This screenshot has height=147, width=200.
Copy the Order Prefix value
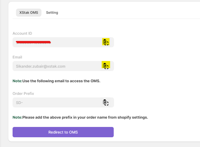[x=106, y=102]
